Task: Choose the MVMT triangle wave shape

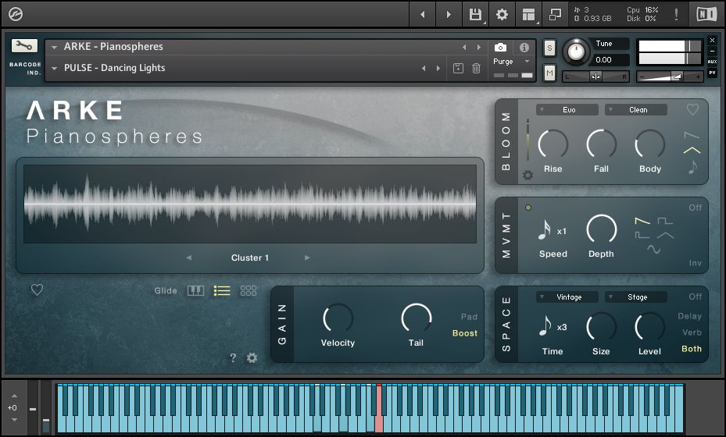Action: point(665,236)
